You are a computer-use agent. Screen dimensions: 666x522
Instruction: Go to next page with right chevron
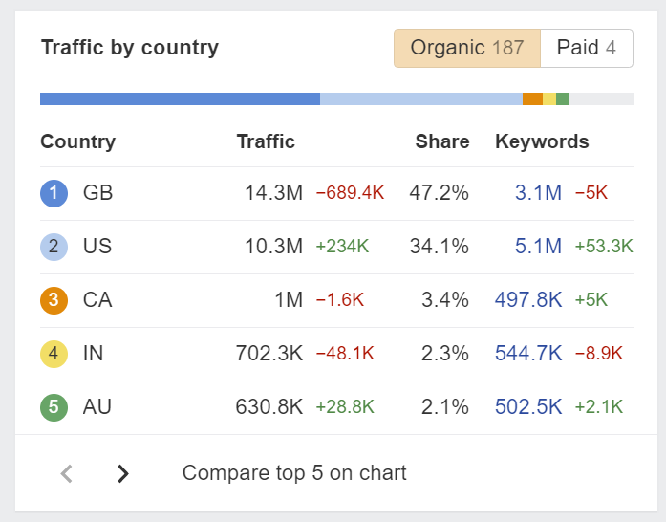tap(122, 473)
